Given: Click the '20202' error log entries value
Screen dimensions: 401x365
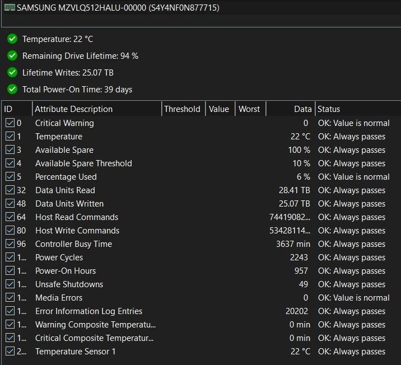Looking at the screenshot, I should (297, 311).
